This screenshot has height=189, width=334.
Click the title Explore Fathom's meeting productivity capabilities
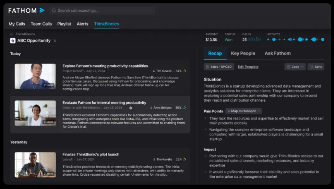click(x=105, y=66)
